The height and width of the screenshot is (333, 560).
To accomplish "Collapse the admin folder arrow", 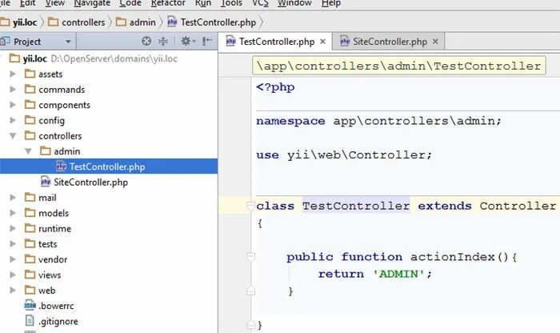I will pos(28,151).
